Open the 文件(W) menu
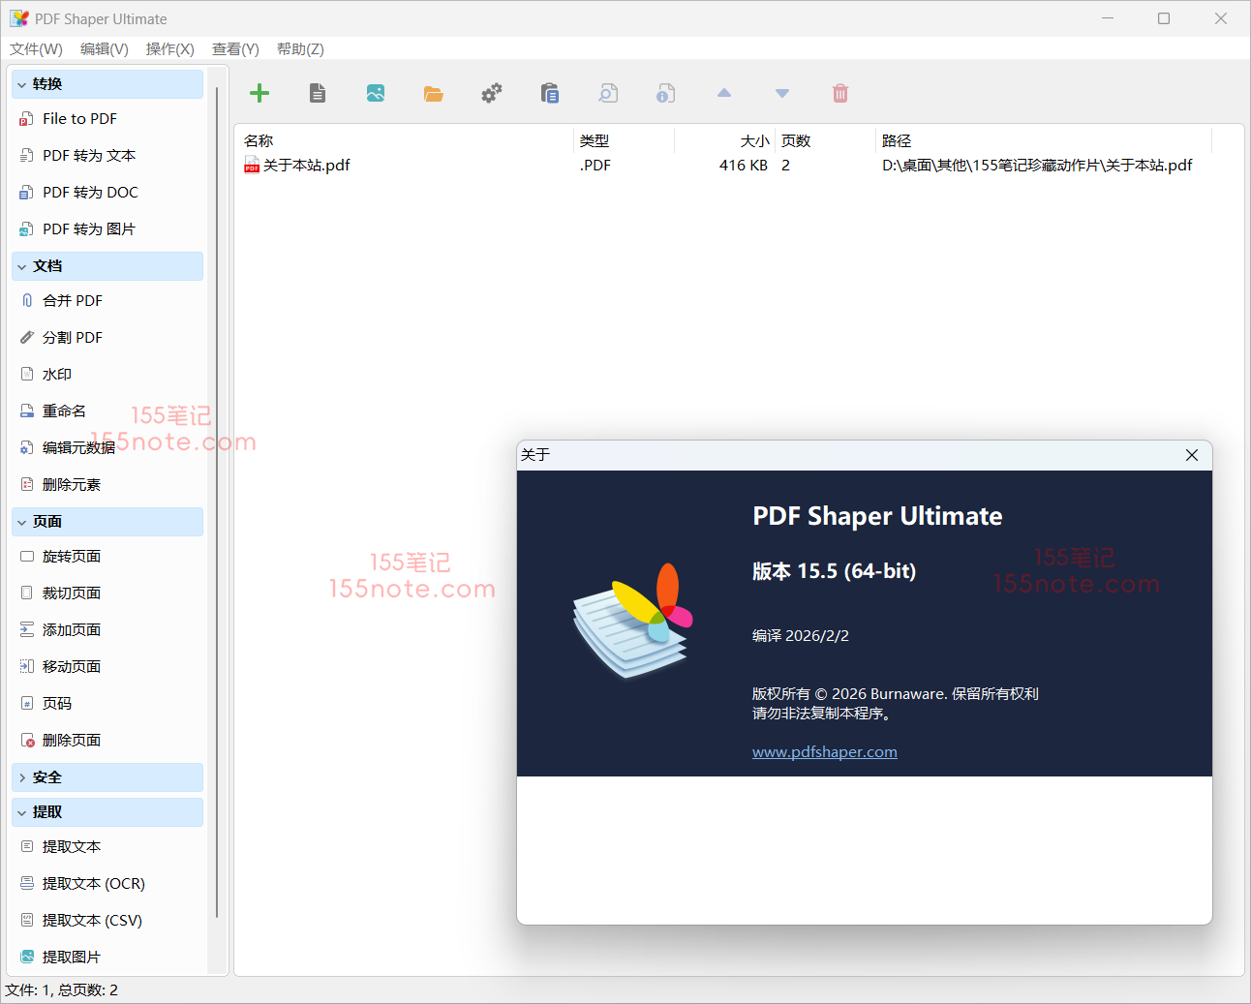This screenshot has height=1004, width=1251. (36, 49)
